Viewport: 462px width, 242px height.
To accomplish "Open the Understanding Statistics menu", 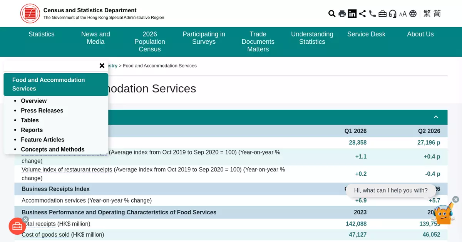I will point(312,38).
